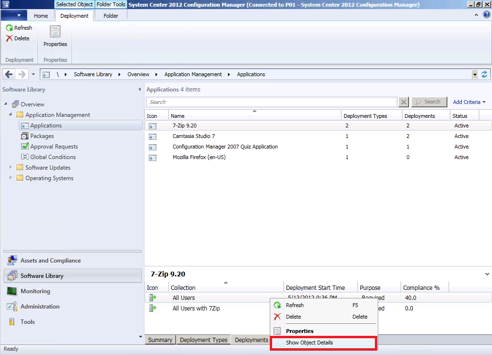Collapse the 7-Zip 9.20 details pane
Viewport: 492px width, 355px height.
pos(487,274)
